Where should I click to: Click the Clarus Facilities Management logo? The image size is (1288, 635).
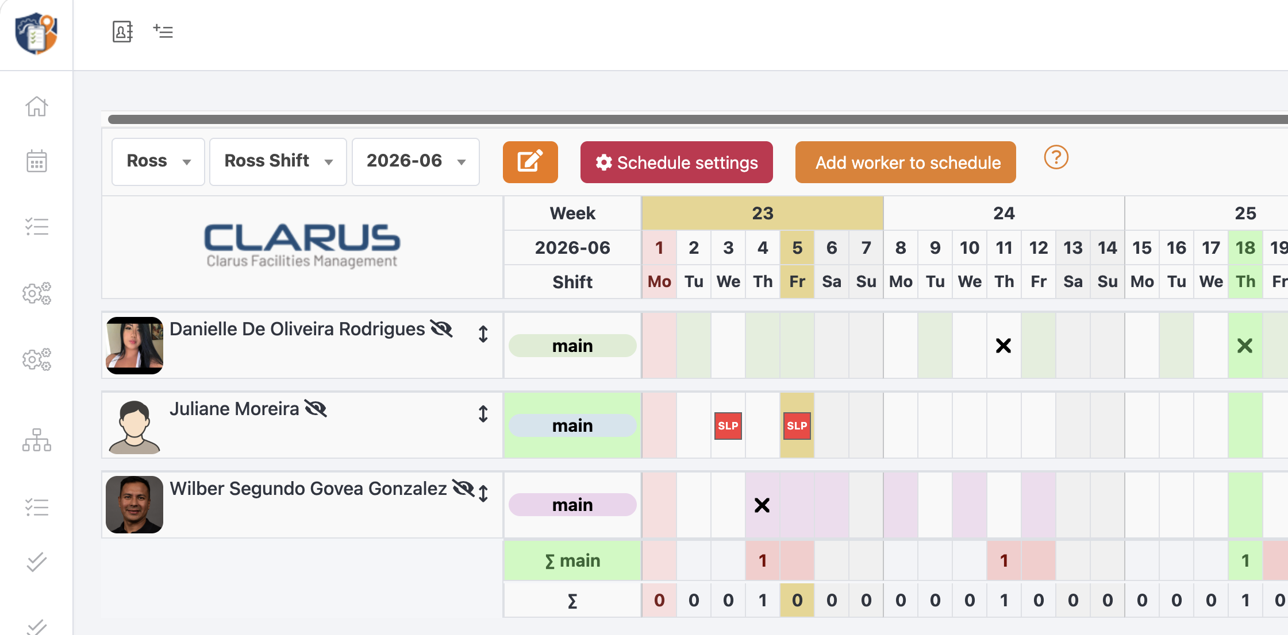click(302, 246)
